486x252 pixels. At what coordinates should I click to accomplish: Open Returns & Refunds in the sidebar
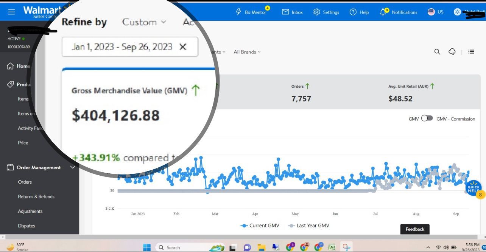[36, 196]
